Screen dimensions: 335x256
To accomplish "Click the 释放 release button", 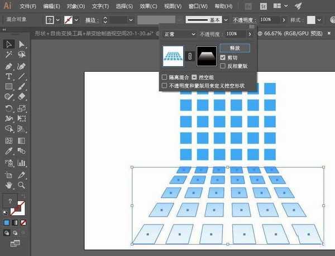I will pyautogui.click(x=234, y=48).
